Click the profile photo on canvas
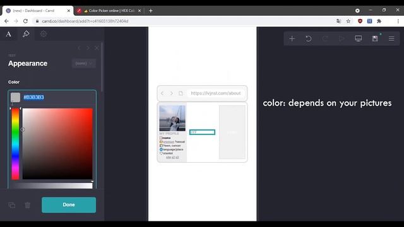The image size is (404, 227). (172, 118)
